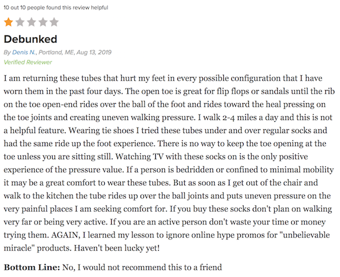Screen dimensions: 340x277
Task: Click the Portland, ME location text
Action: [x=56, y=52]
